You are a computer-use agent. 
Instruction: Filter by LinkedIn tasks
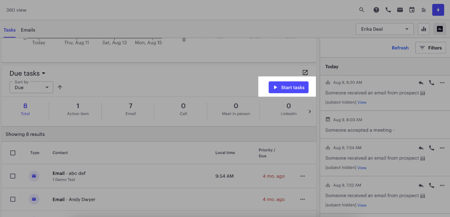[289, 109]
